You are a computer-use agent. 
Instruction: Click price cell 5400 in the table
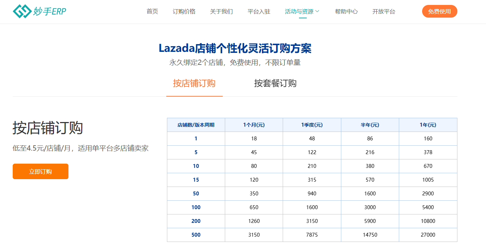[428, 207]
